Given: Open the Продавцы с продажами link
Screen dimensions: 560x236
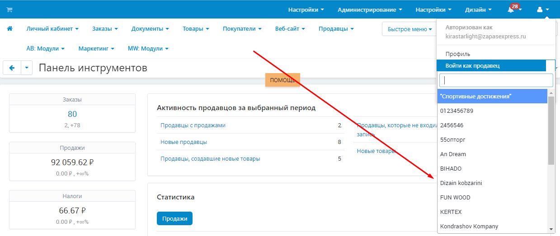Looking at the screenshot, I should coord(193,125).
